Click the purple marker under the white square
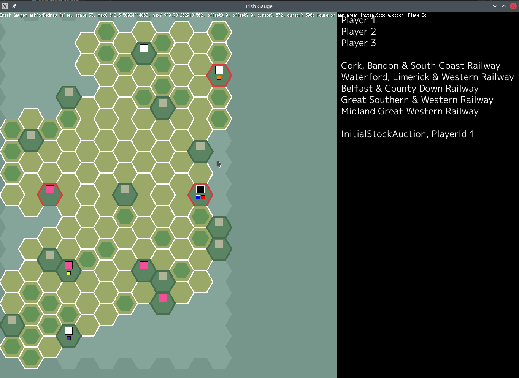The height and width of the screenshot is (378, 519). point(68,338)
